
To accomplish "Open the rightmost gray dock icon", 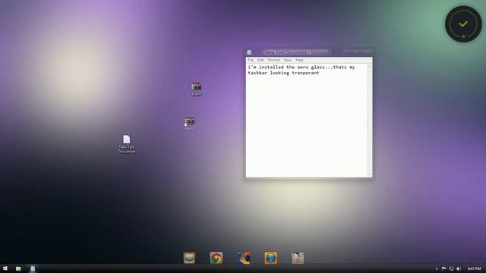I will click(x=298, y=258).
